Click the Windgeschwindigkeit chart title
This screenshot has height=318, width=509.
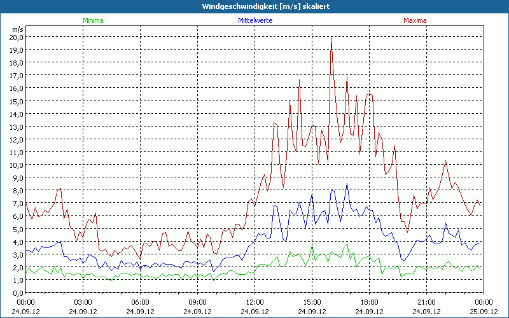[x=256, y=6]
